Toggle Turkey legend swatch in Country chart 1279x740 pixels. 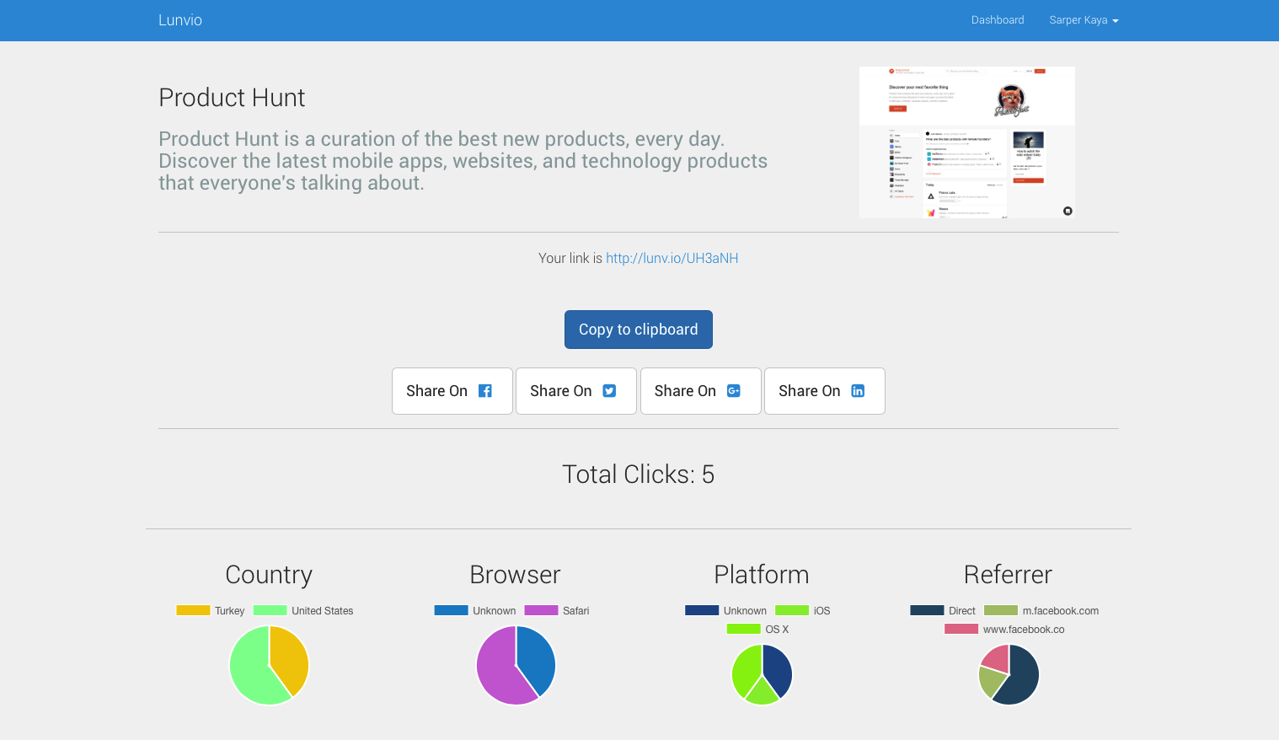193,610
